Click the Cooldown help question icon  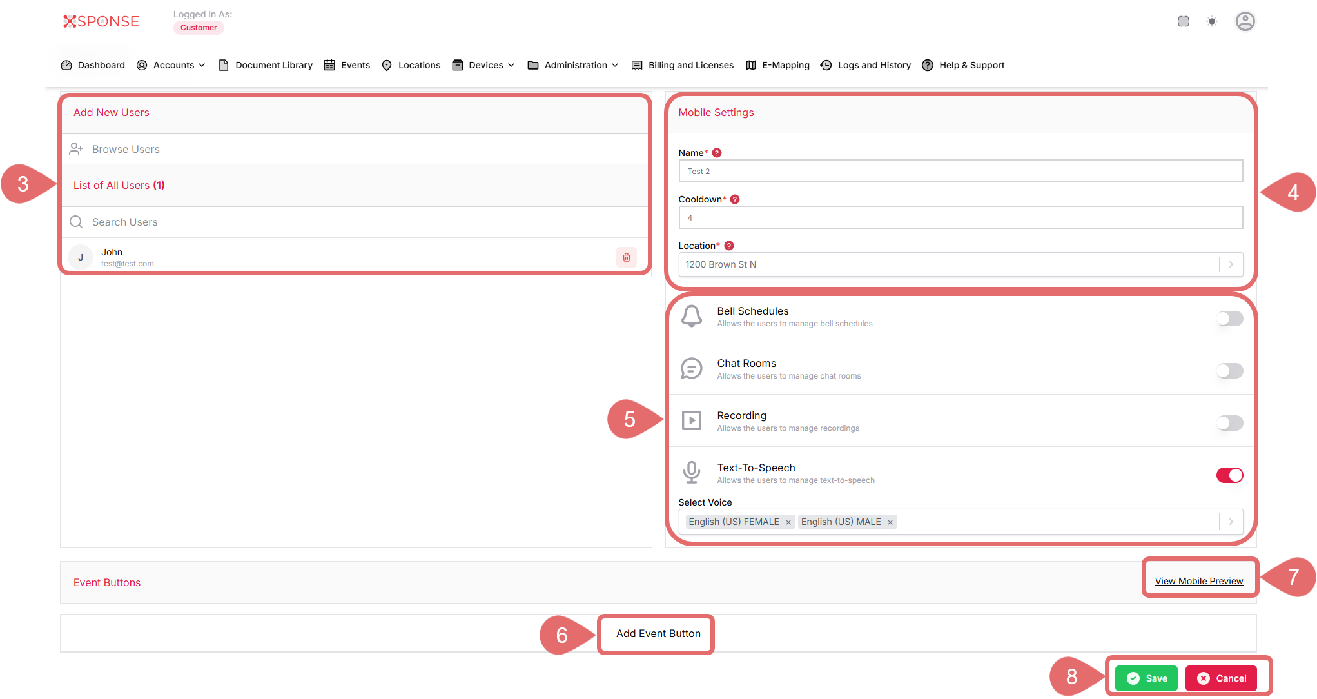tap(734, 199)
